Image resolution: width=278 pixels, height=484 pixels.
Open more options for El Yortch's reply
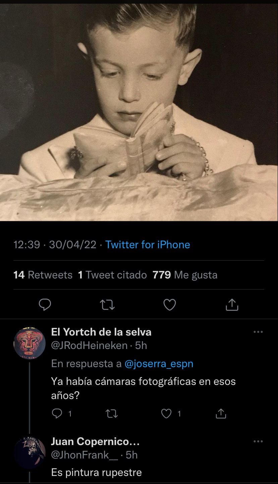(x=258, y=332)
